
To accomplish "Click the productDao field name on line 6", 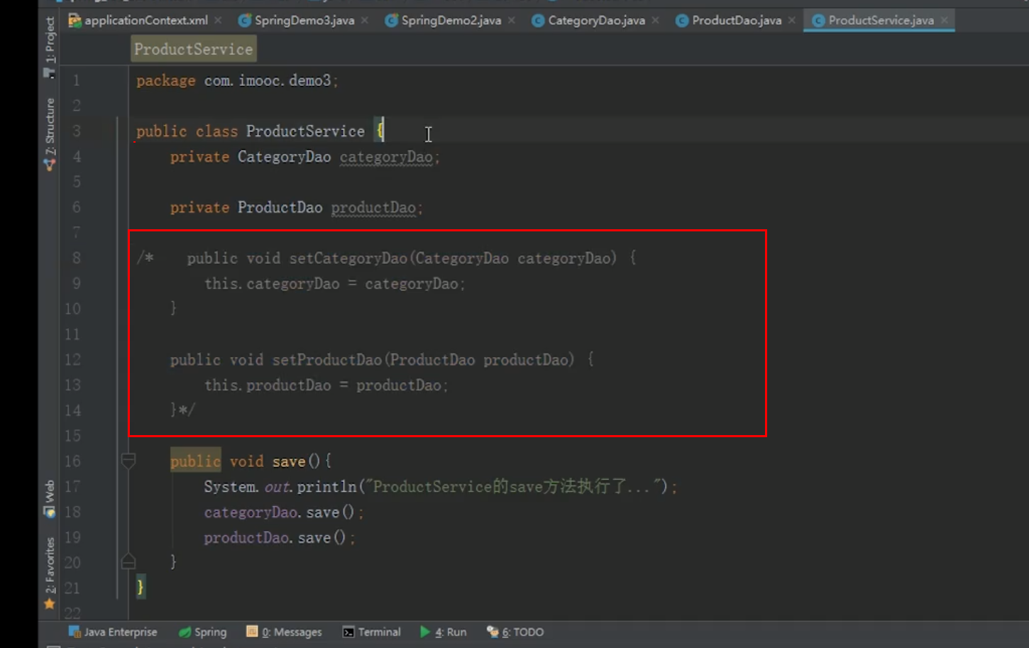I will click(x=373, y=208).
